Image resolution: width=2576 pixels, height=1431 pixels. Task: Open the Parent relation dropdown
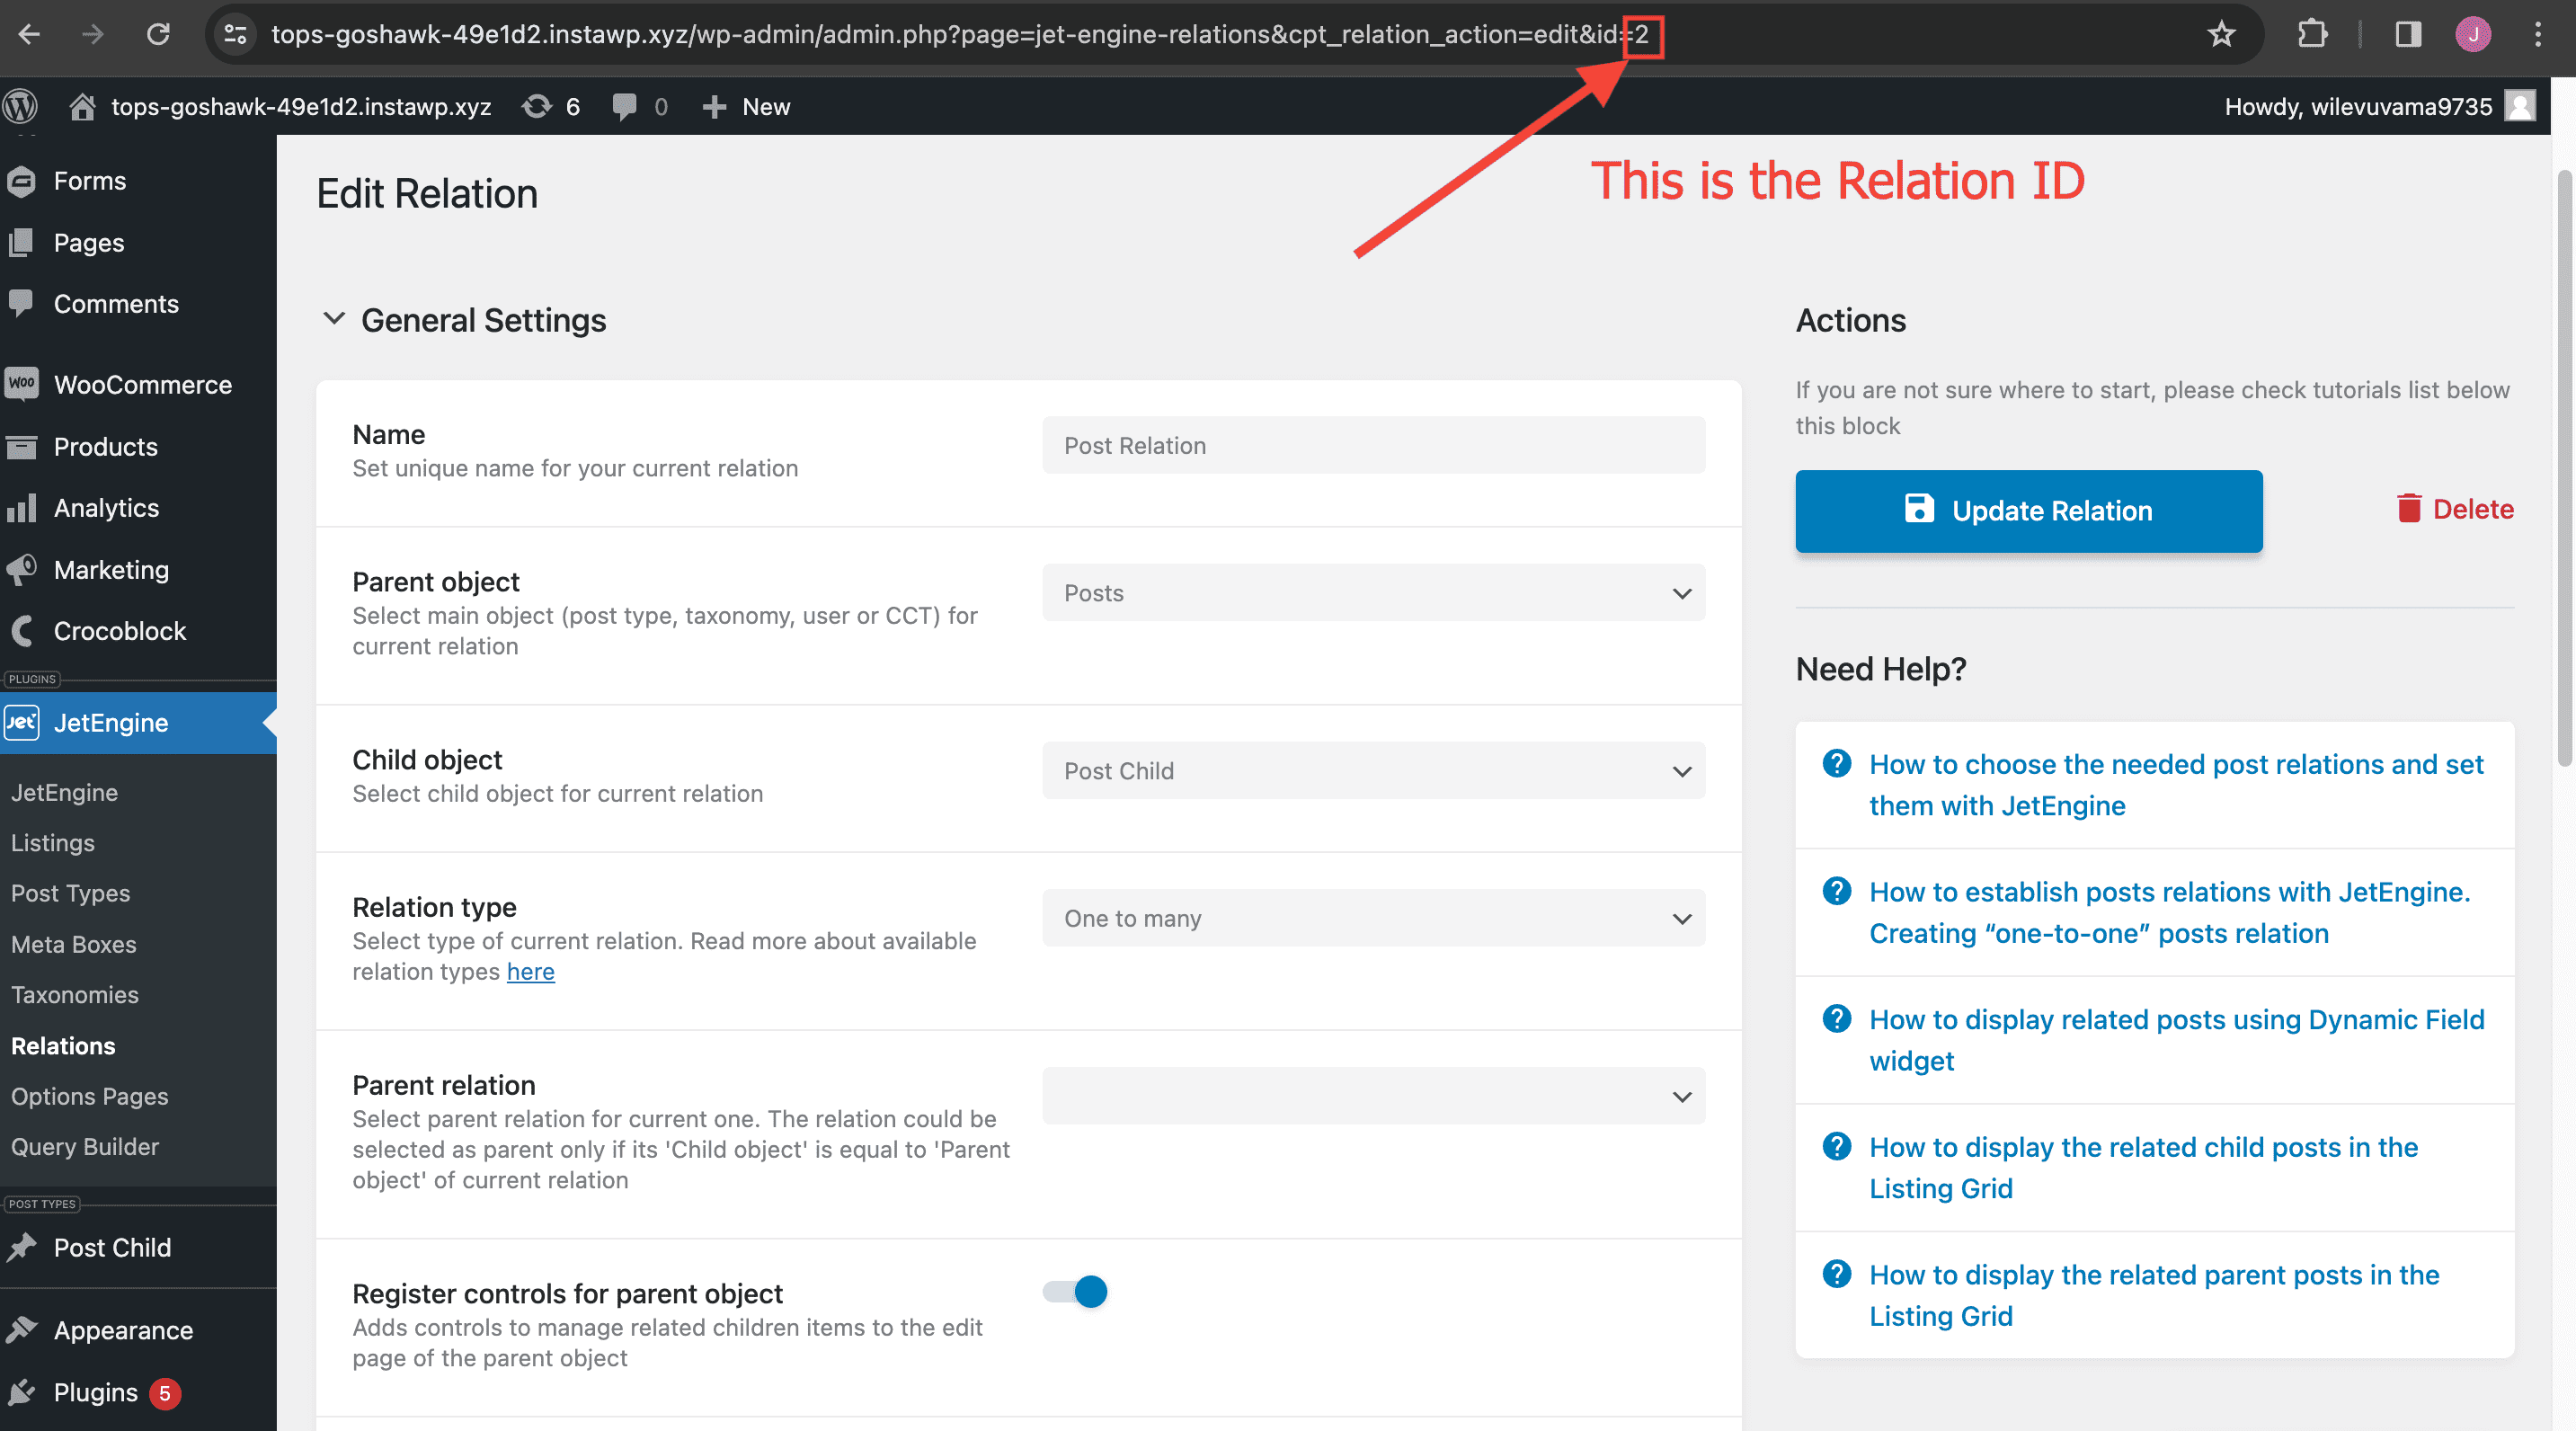click(1373, 1096)
